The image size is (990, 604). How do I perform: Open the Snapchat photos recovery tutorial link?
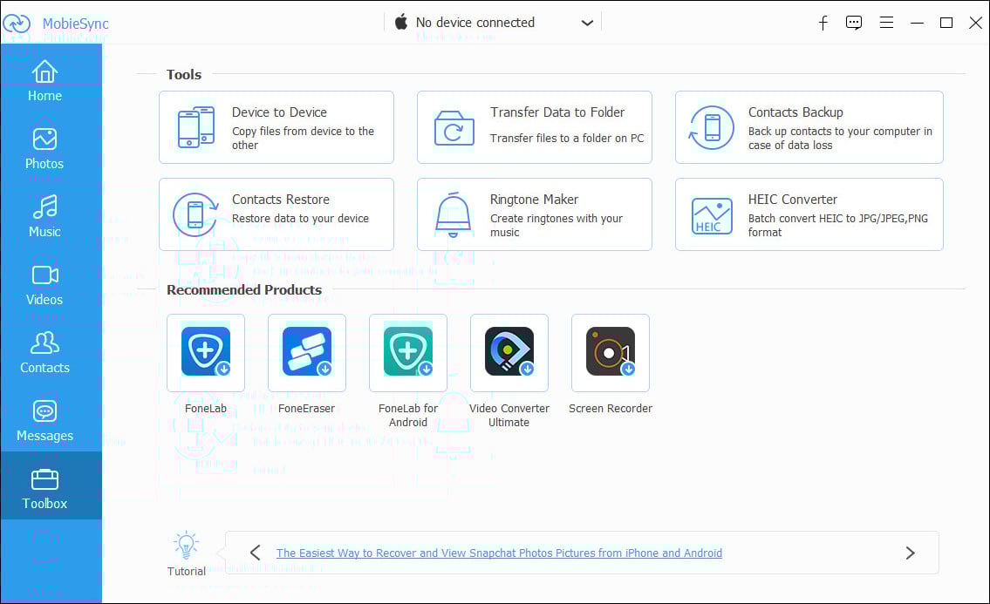tap(499, 553)
